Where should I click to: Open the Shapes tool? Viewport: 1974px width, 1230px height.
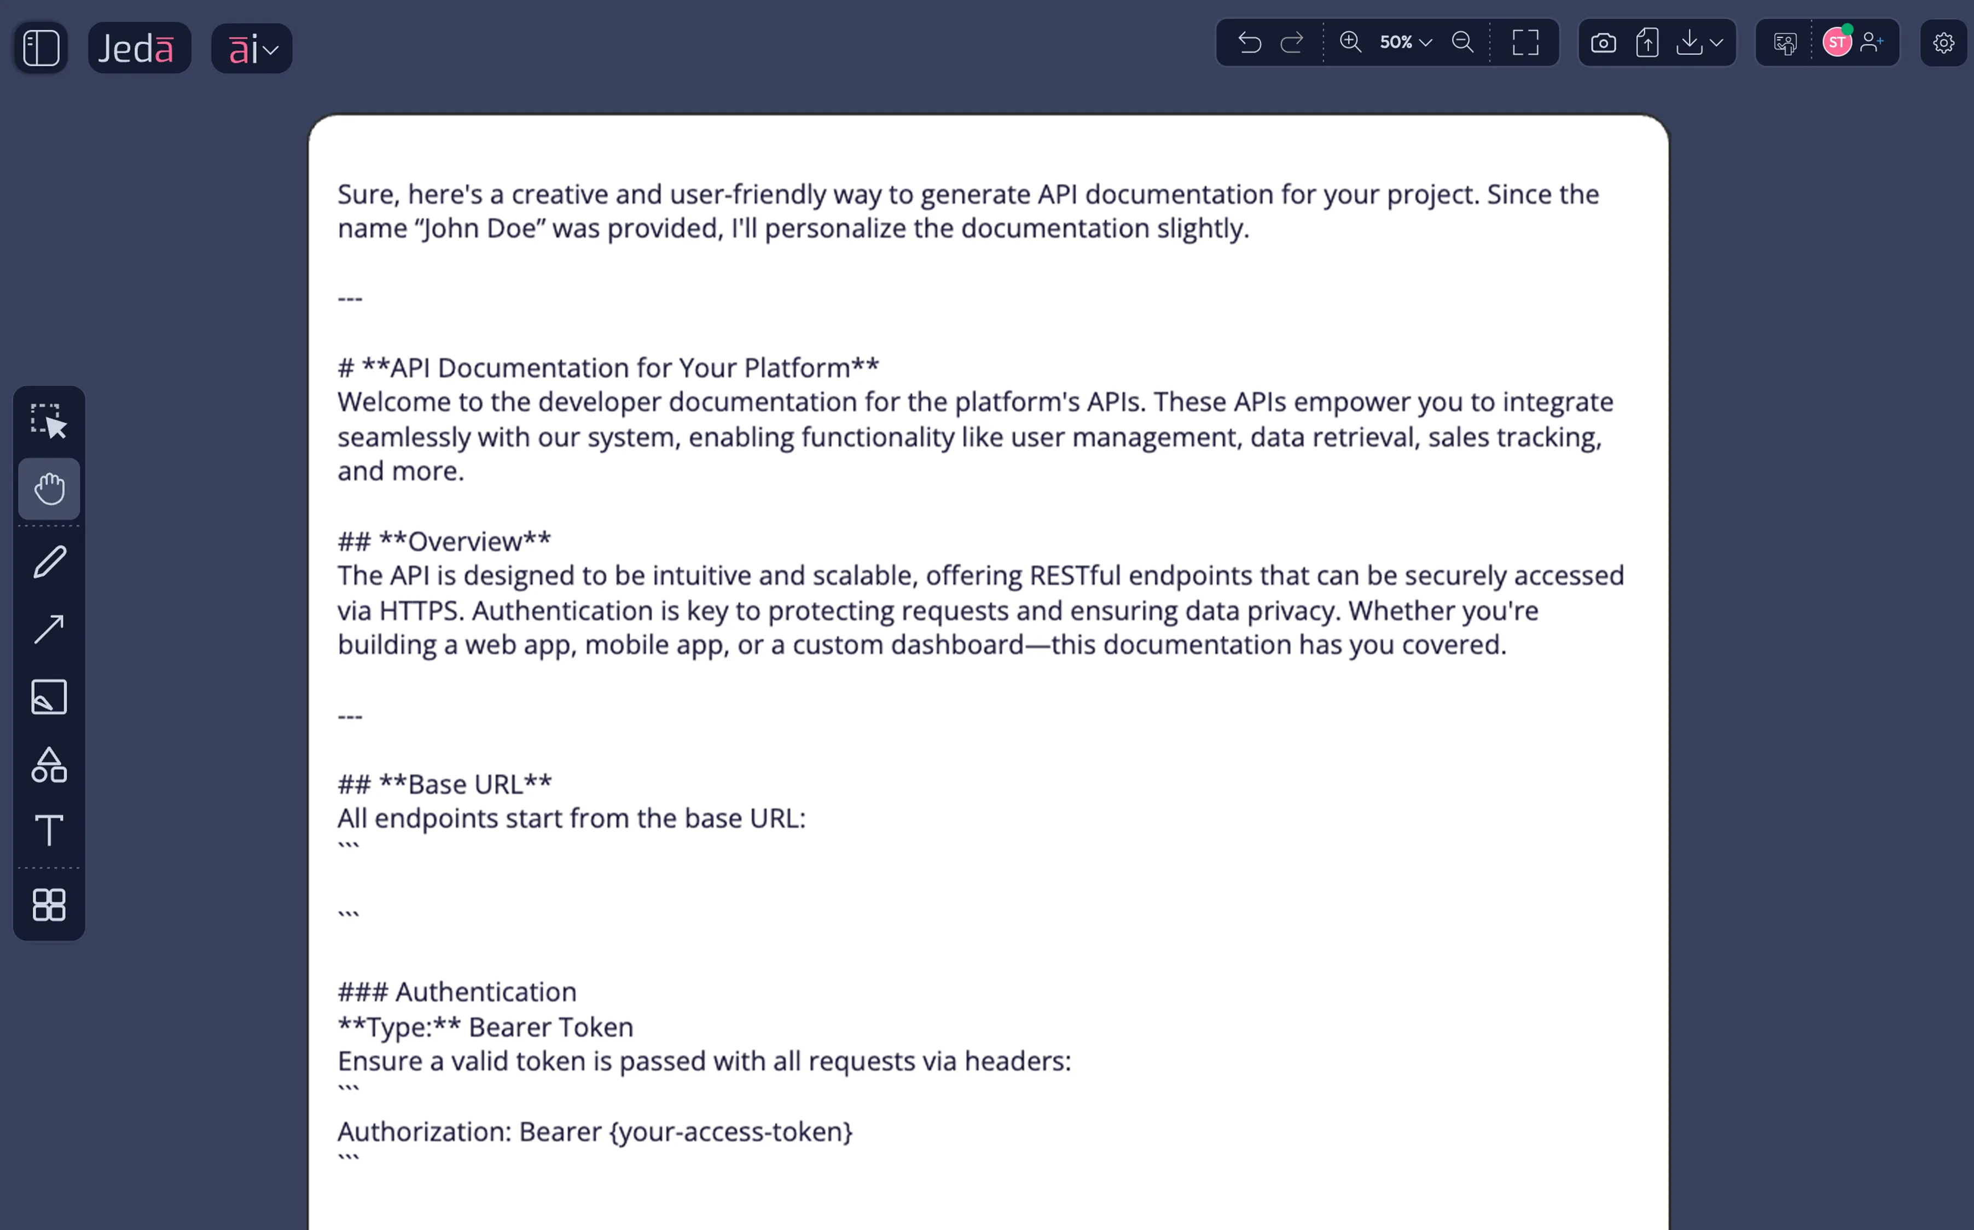coord(49,765)
